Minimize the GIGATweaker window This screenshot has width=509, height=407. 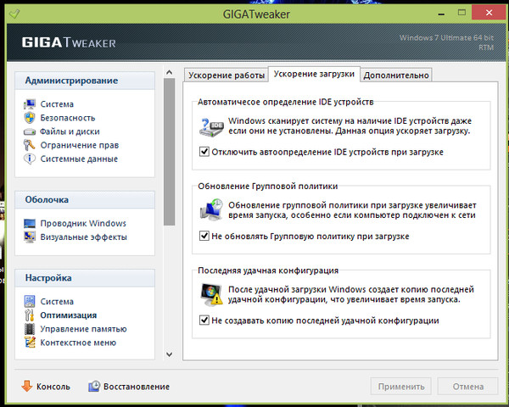[441, 14]
